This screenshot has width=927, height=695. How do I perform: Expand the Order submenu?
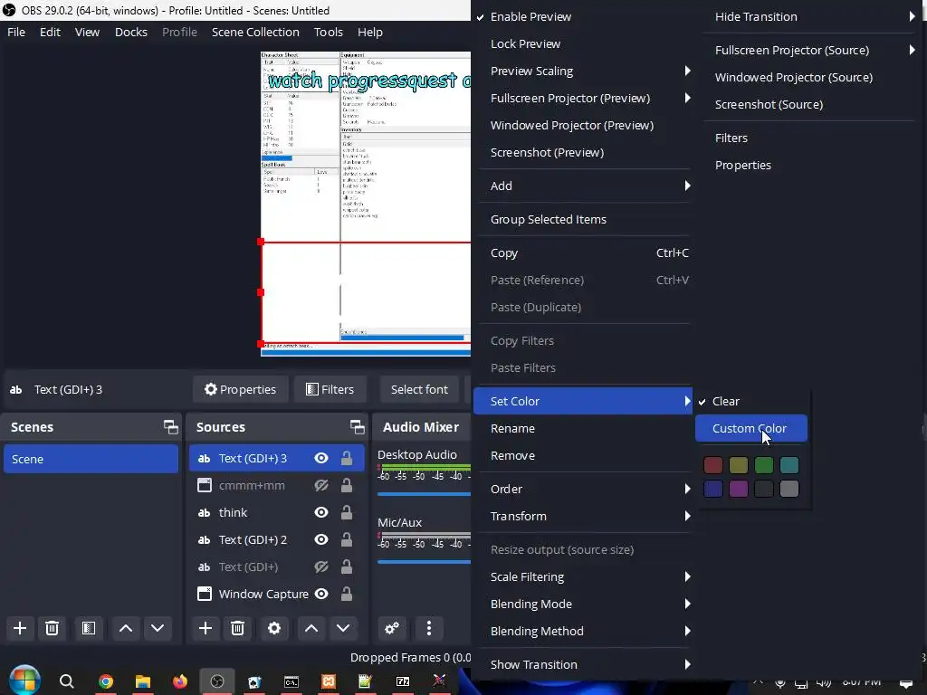click(583, 489)
